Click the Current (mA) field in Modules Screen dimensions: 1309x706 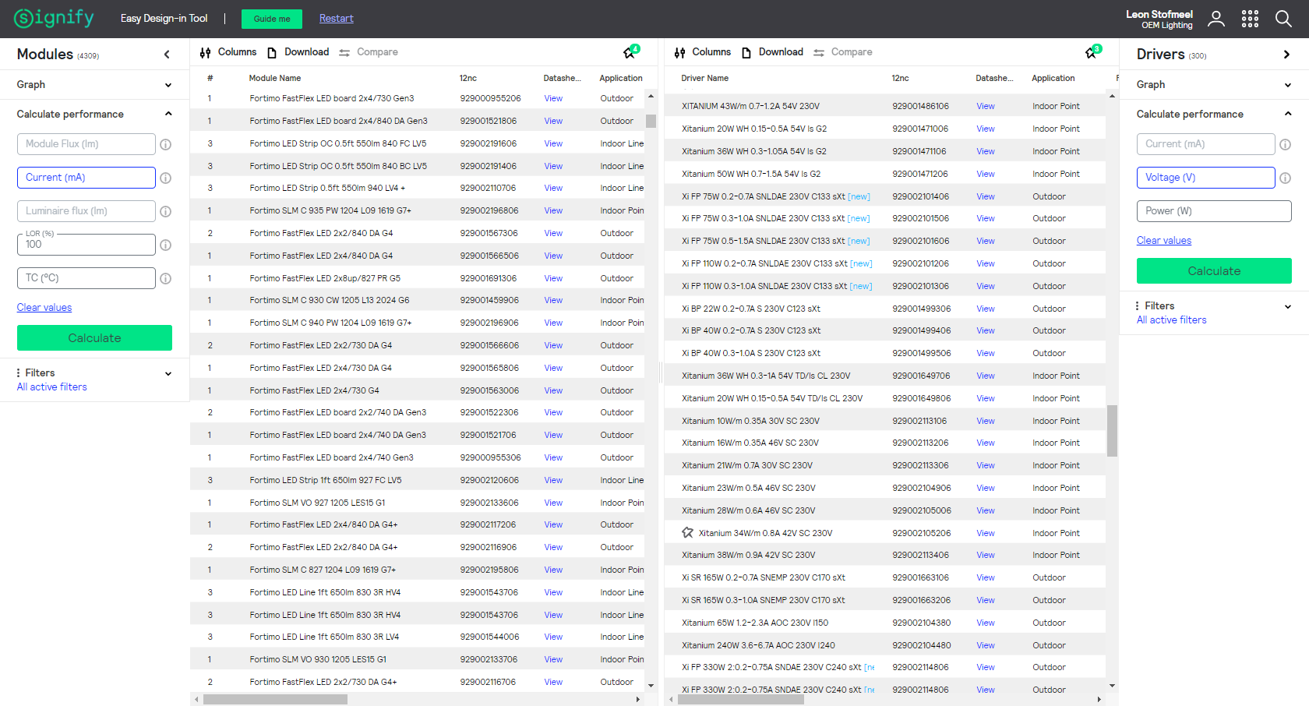(x=86, y=178)
